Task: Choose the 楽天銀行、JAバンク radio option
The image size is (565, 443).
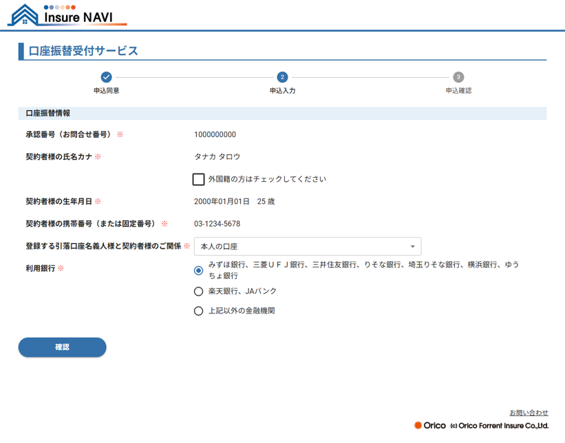Action: (x=199, y=291)
